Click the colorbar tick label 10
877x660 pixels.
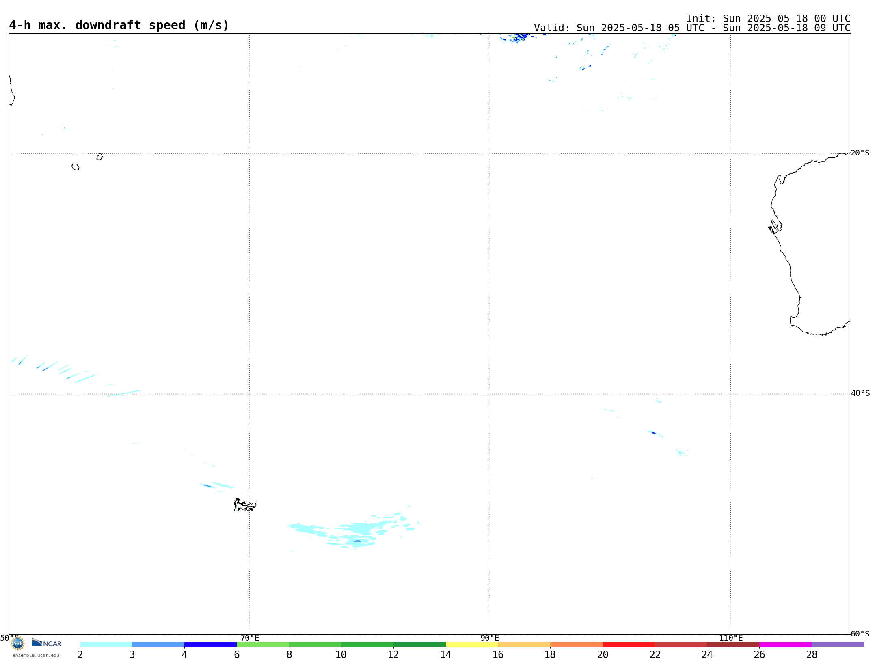click(341, 654)
